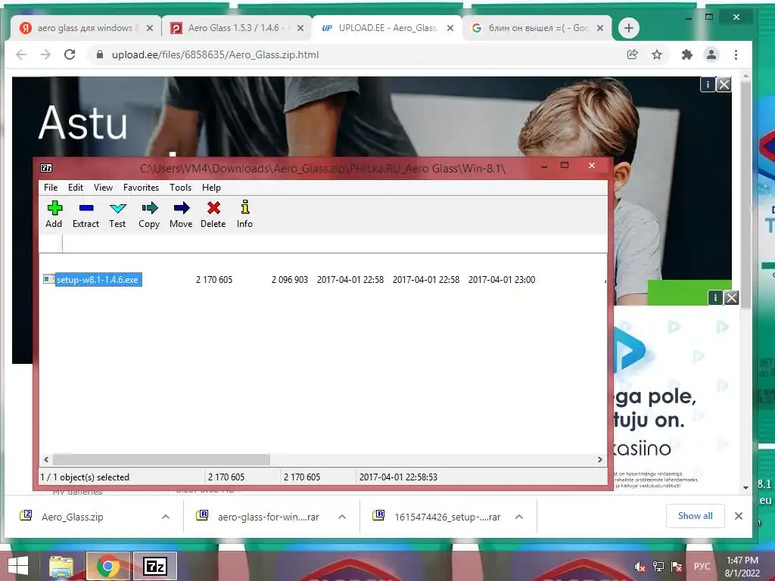This screenshot has width=775, height=581.
Task: Select the setup-w8.1-1.4.6.exe file
Action: pos(98,280)
